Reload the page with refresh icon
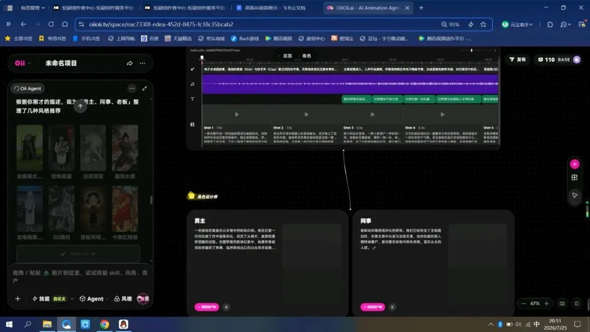 coord(51,24)
